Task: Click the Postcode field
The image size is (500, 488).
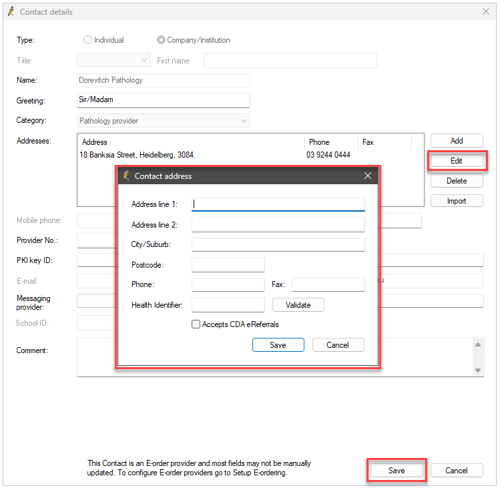Action: [228, 265]
